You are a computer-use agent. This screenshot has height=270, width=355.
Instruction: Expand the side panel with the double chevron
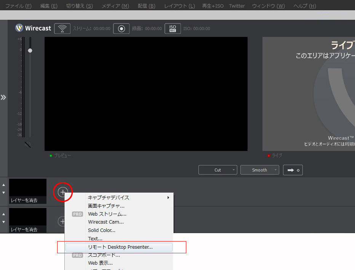(3, 97)
